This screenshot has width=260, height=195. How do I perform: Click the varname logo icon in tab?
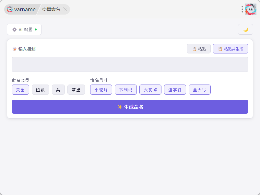point(10,9)
